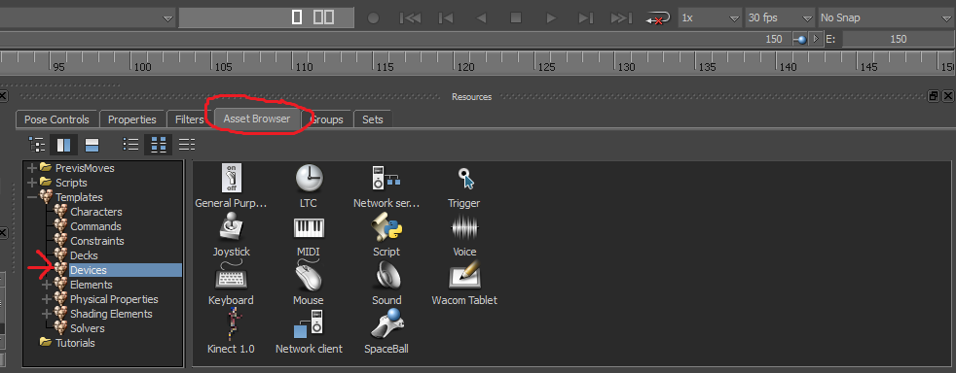This screenshot has width=956, height=373.
Task: Select Devices in the Templates tree
Action: click(x=88, y=270)
